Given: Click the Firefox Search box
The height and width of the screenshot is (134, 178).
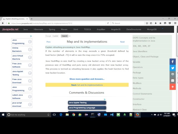Looking at the screenshot, I should tap(128, 23).
